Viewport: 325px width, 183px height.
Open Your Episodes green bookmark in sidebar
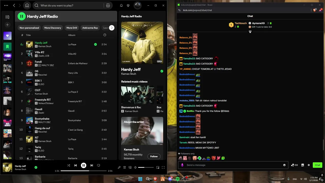(x=7, y=47)
